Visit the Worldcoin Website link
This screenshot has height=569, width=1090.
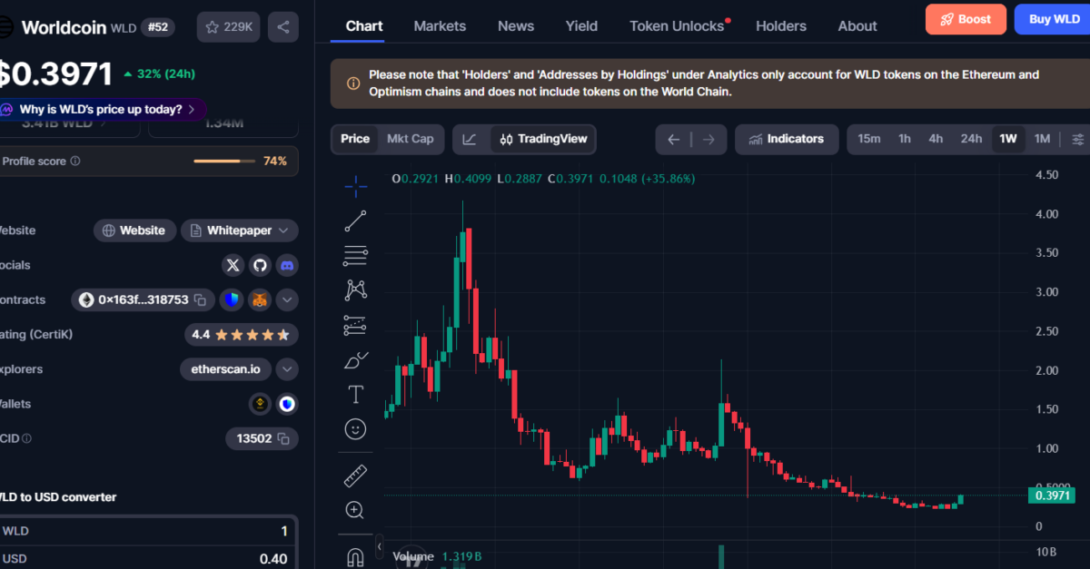click(x=134, y=231)
